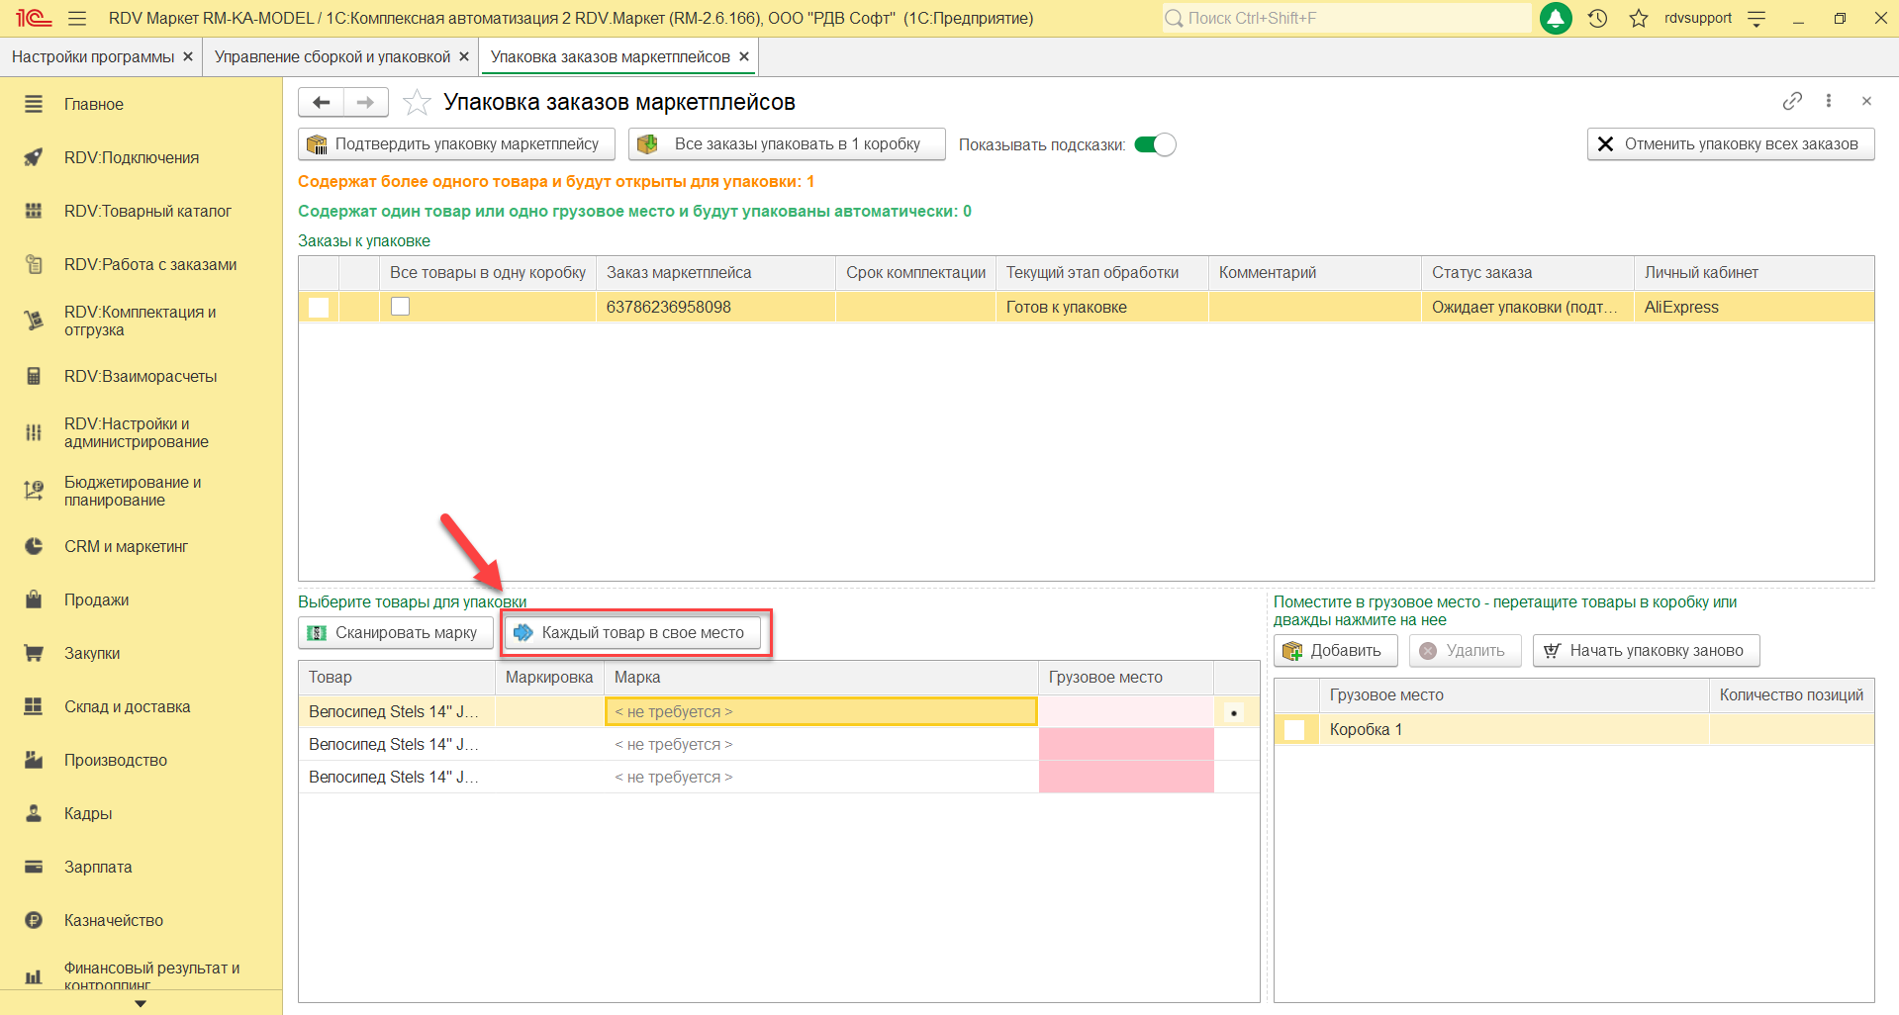Open the three-dots more actions menu
The width and height of the screenshot is (1899, 1015).
point(1829,101)
